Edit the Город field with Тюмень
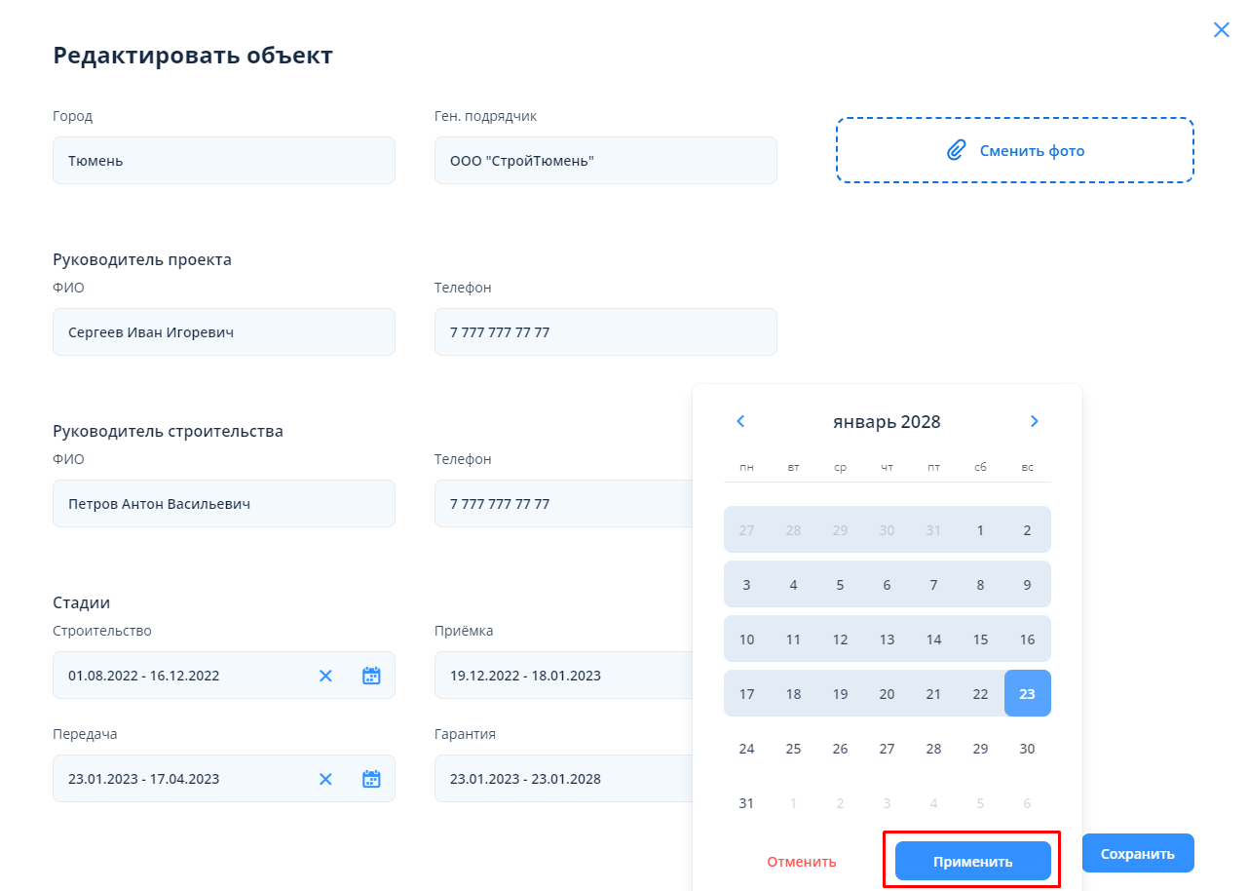This screenshot has height=891, width=1248. (223, 161)
